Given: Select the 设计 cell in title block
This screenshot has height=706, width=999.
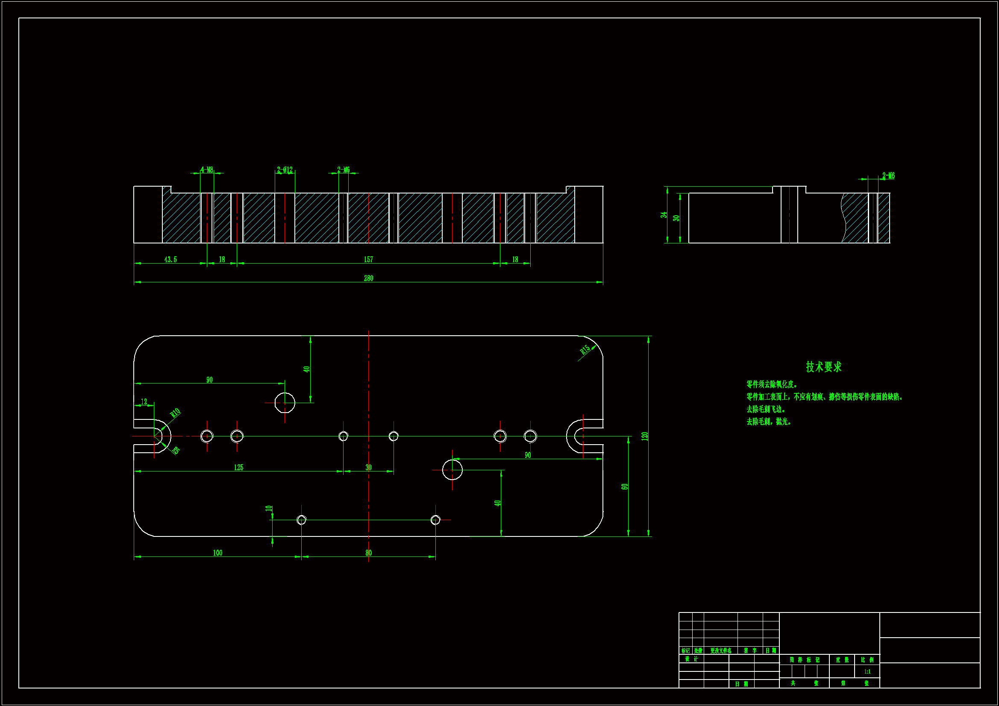Looking at the screenshot, I should tap(691, 659).
